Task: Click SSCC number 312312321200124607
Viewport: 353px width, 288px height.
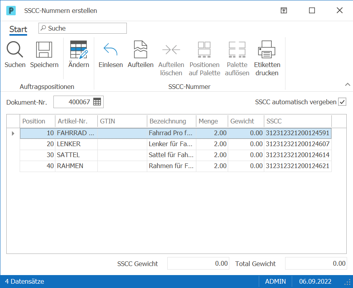Action: click(x=298, y=144)
